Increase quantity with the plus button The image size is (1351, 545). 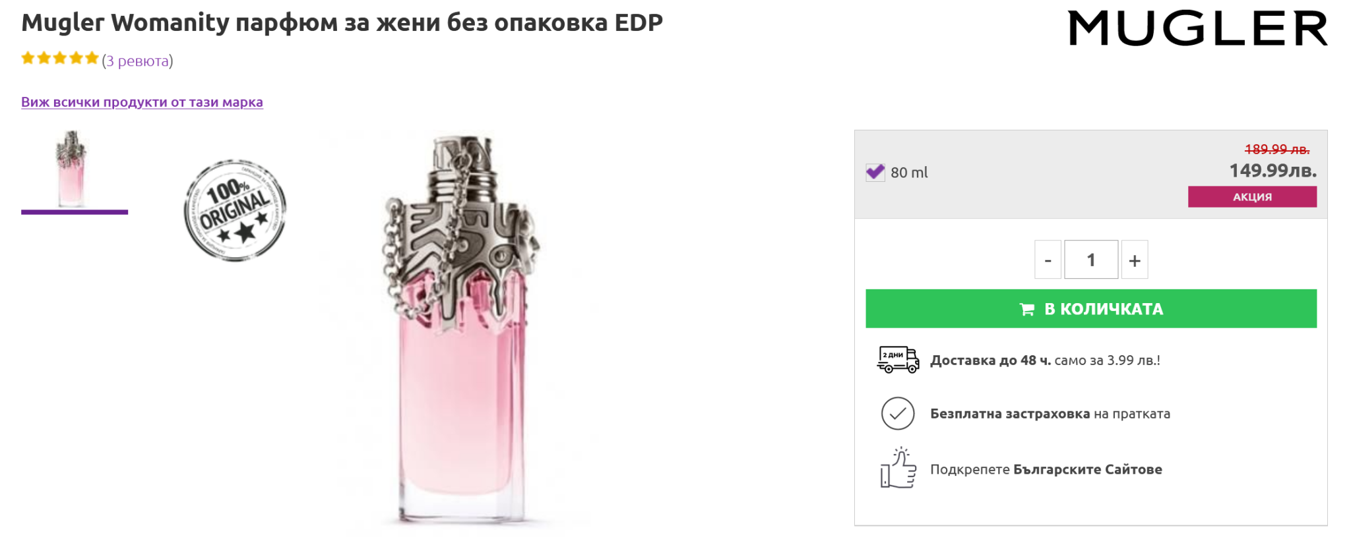(x=1135, y=260)
